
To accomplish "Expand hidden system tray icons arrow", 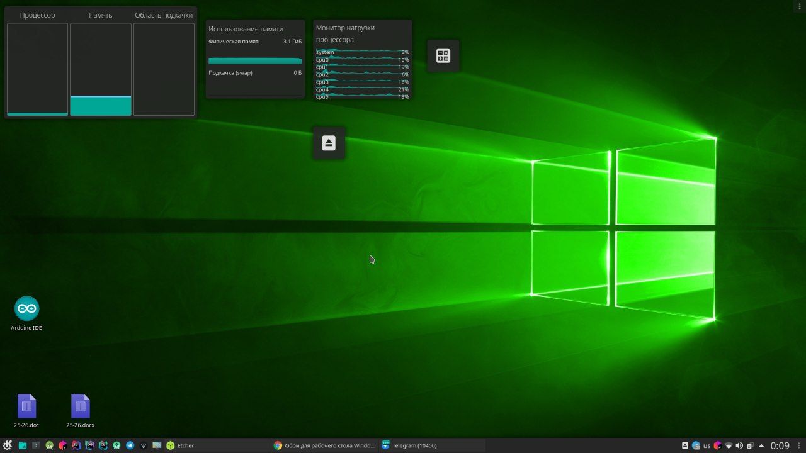I will point(761,445).
